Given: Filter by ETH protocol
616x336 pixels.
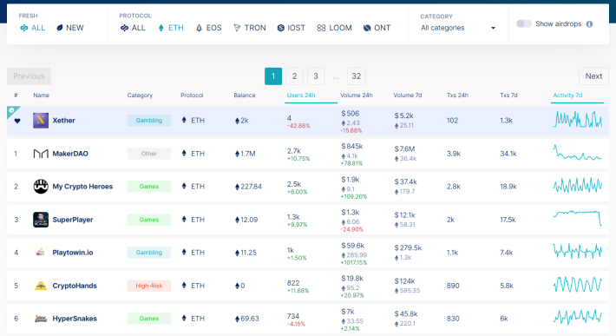Looking at the screenshot, I should coord(171,28).
